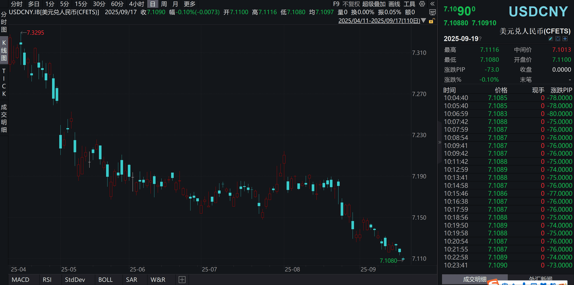Click the 超级叠加 overlay button

click(374, 4)
